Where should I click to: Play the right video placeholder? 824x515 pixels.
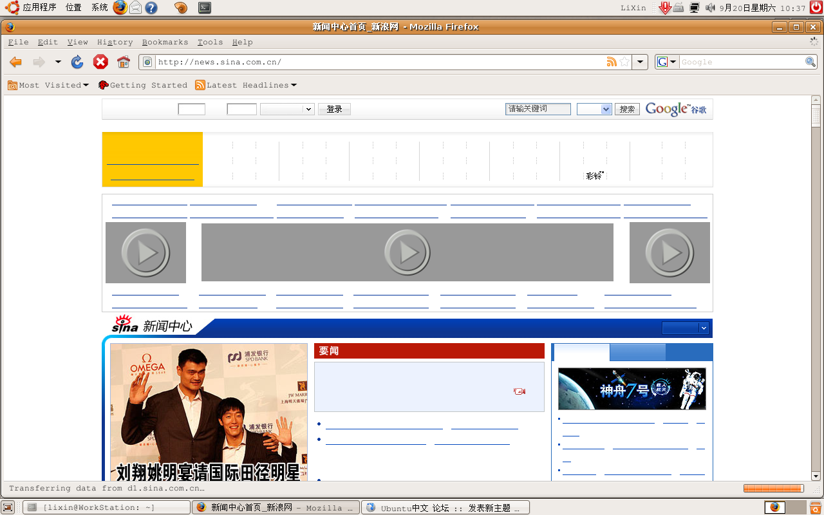pyautogui.click(x=669, y=252)
